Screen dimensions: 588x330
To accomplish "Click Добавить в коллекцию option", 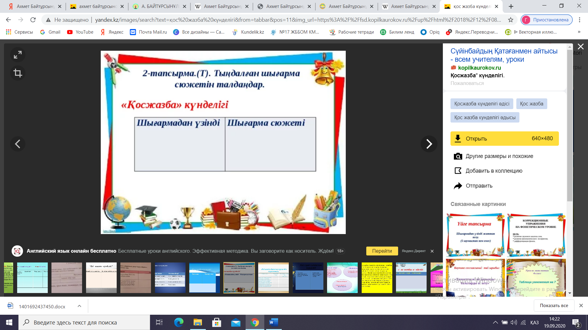I will (x=494, y=171).
